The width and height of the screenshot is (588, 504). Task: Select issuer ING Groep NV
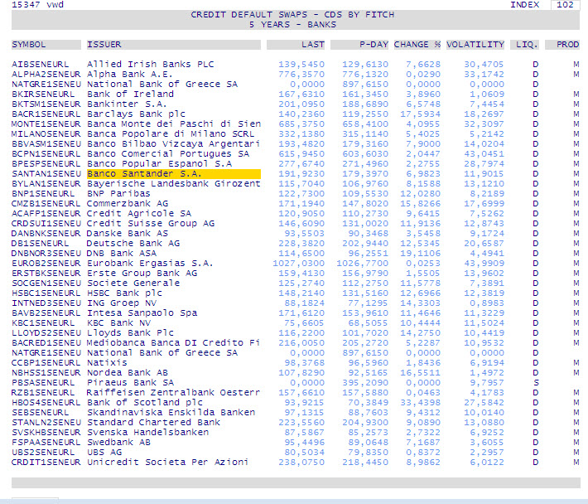[x=122, y=303]
